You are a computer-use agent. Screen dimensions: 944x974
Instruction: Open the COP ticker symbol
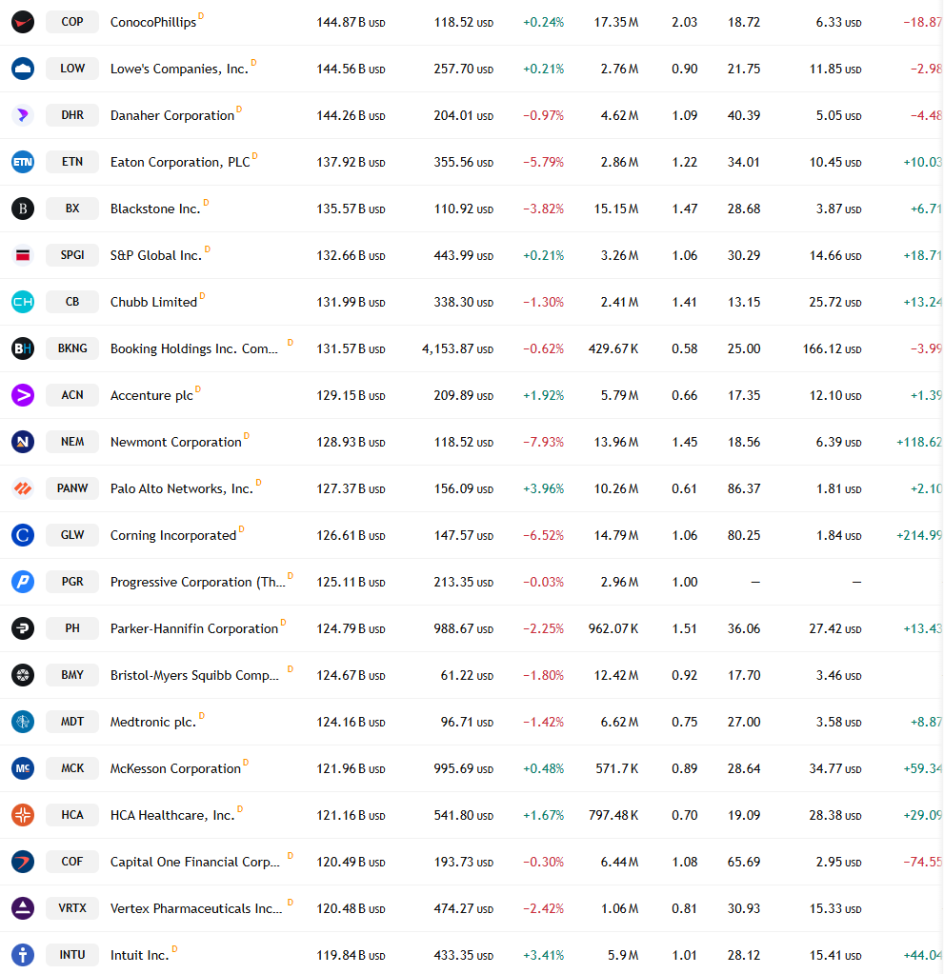(x=72, y=22)
